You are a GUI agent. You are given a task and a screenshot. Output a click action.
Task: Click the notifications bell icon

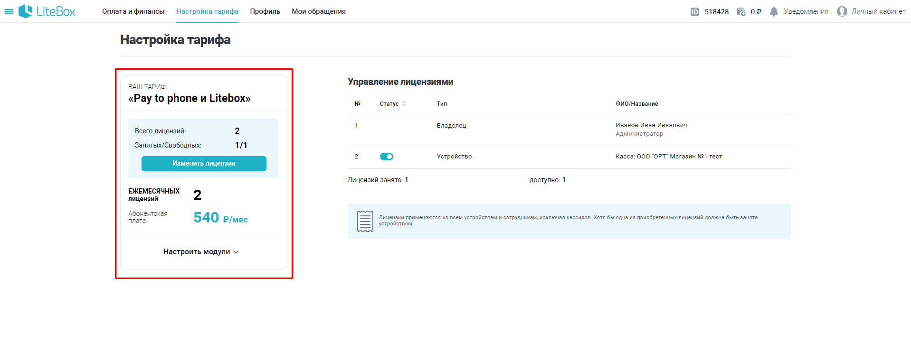tap(774, 12)
